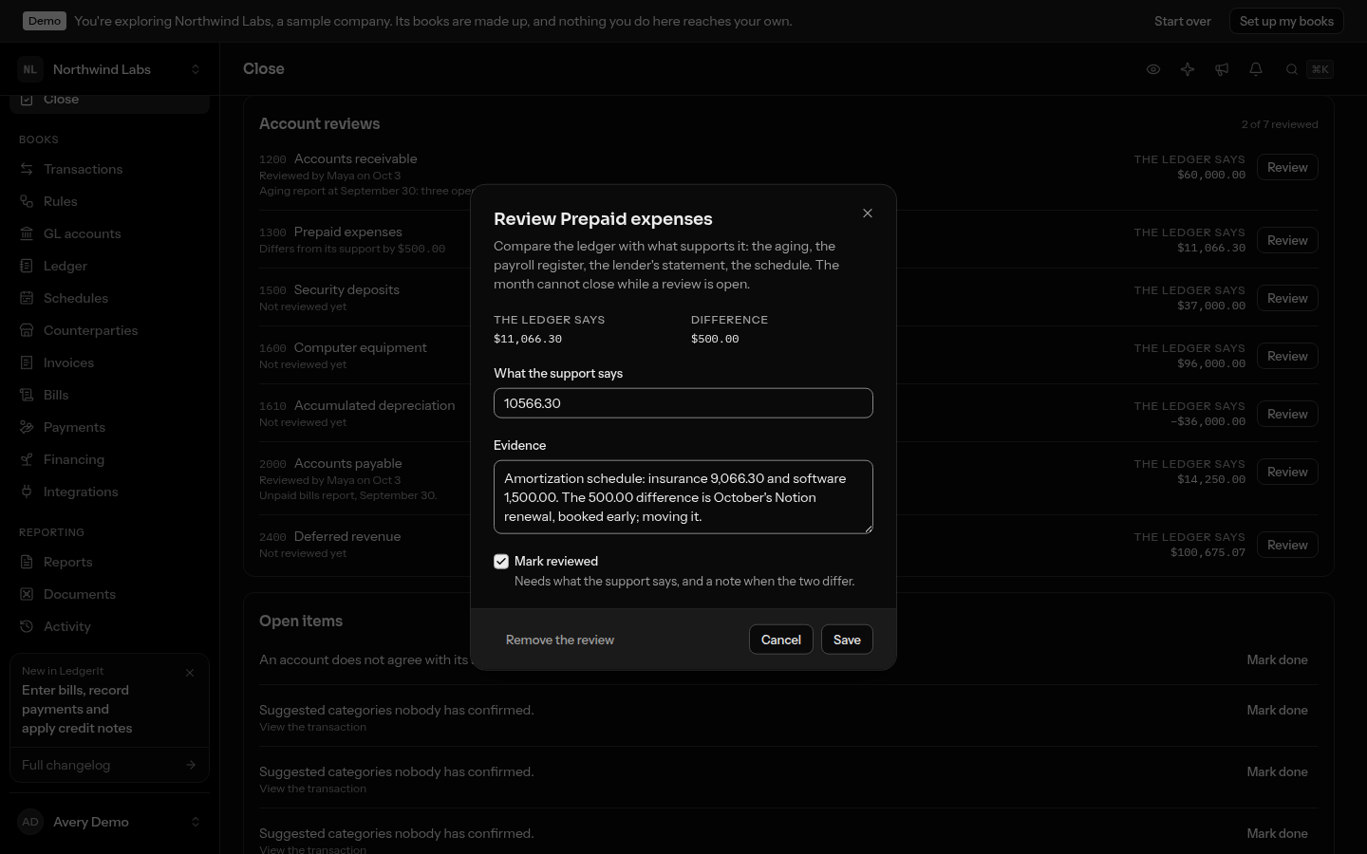
Task: Open the Avery Demo user menu
Action: 109,822
